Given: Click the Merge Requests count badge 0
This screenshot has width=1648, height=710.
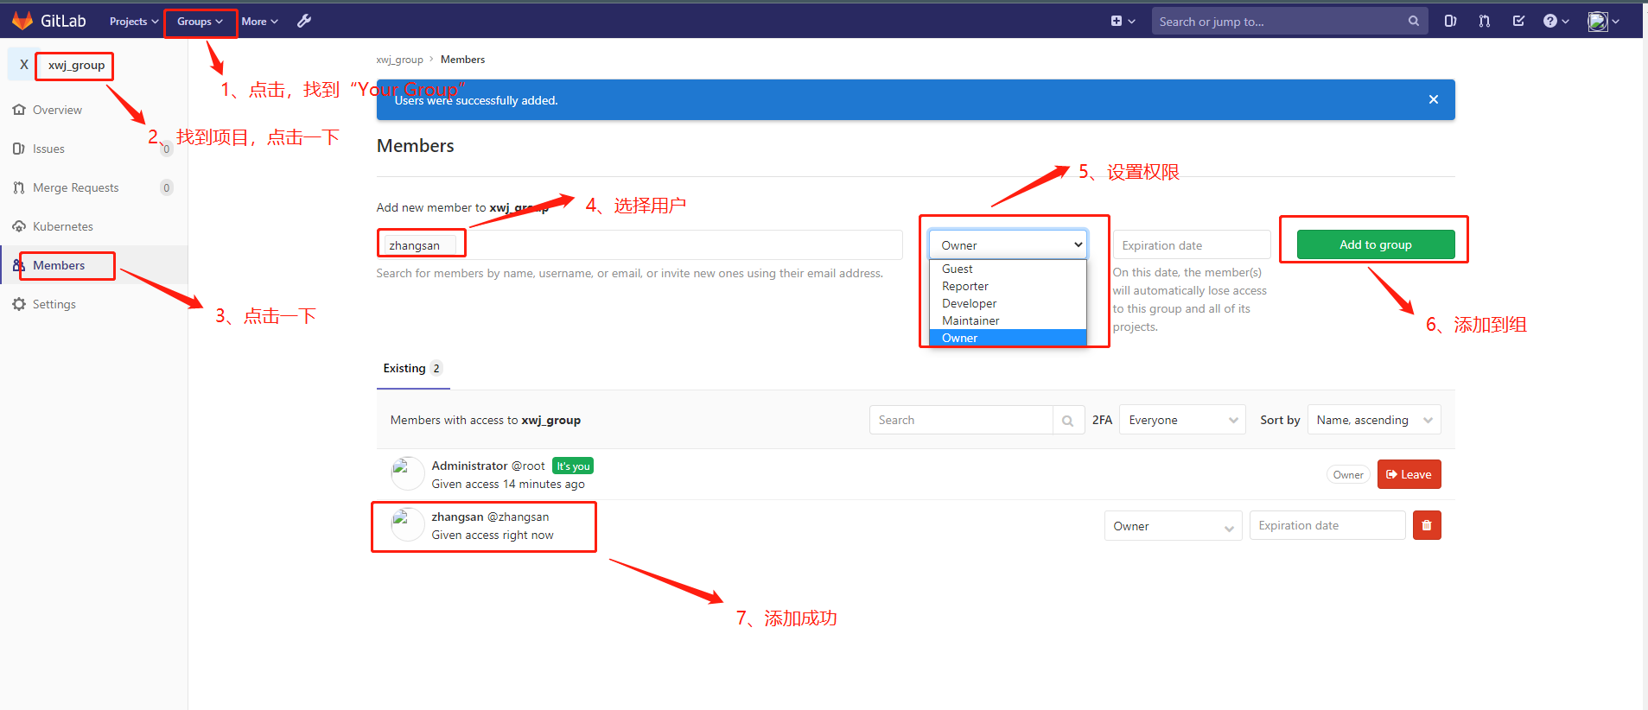Looking at the screenshot, I should (x=167, y=187).
